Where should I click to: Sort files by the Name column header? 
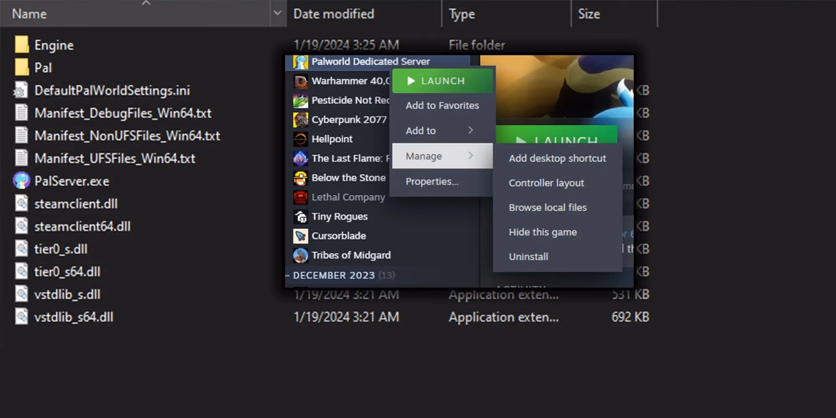tap(135, 14)
